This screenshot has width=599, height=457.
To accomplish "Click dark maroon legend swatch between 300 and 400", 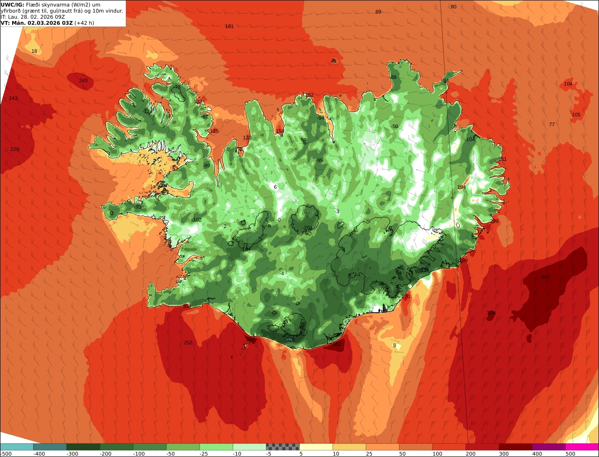I will pyautogui.click(x=515, y=447).
